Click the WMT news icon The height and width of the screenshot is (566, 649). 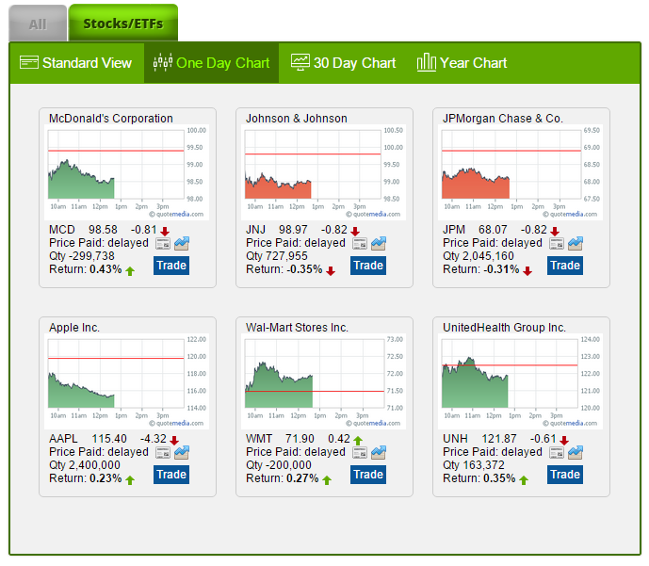360,453
